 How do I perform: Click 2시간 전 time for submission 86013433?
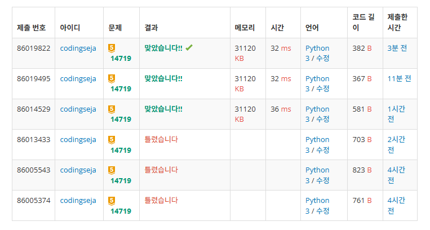click(396, 145)
